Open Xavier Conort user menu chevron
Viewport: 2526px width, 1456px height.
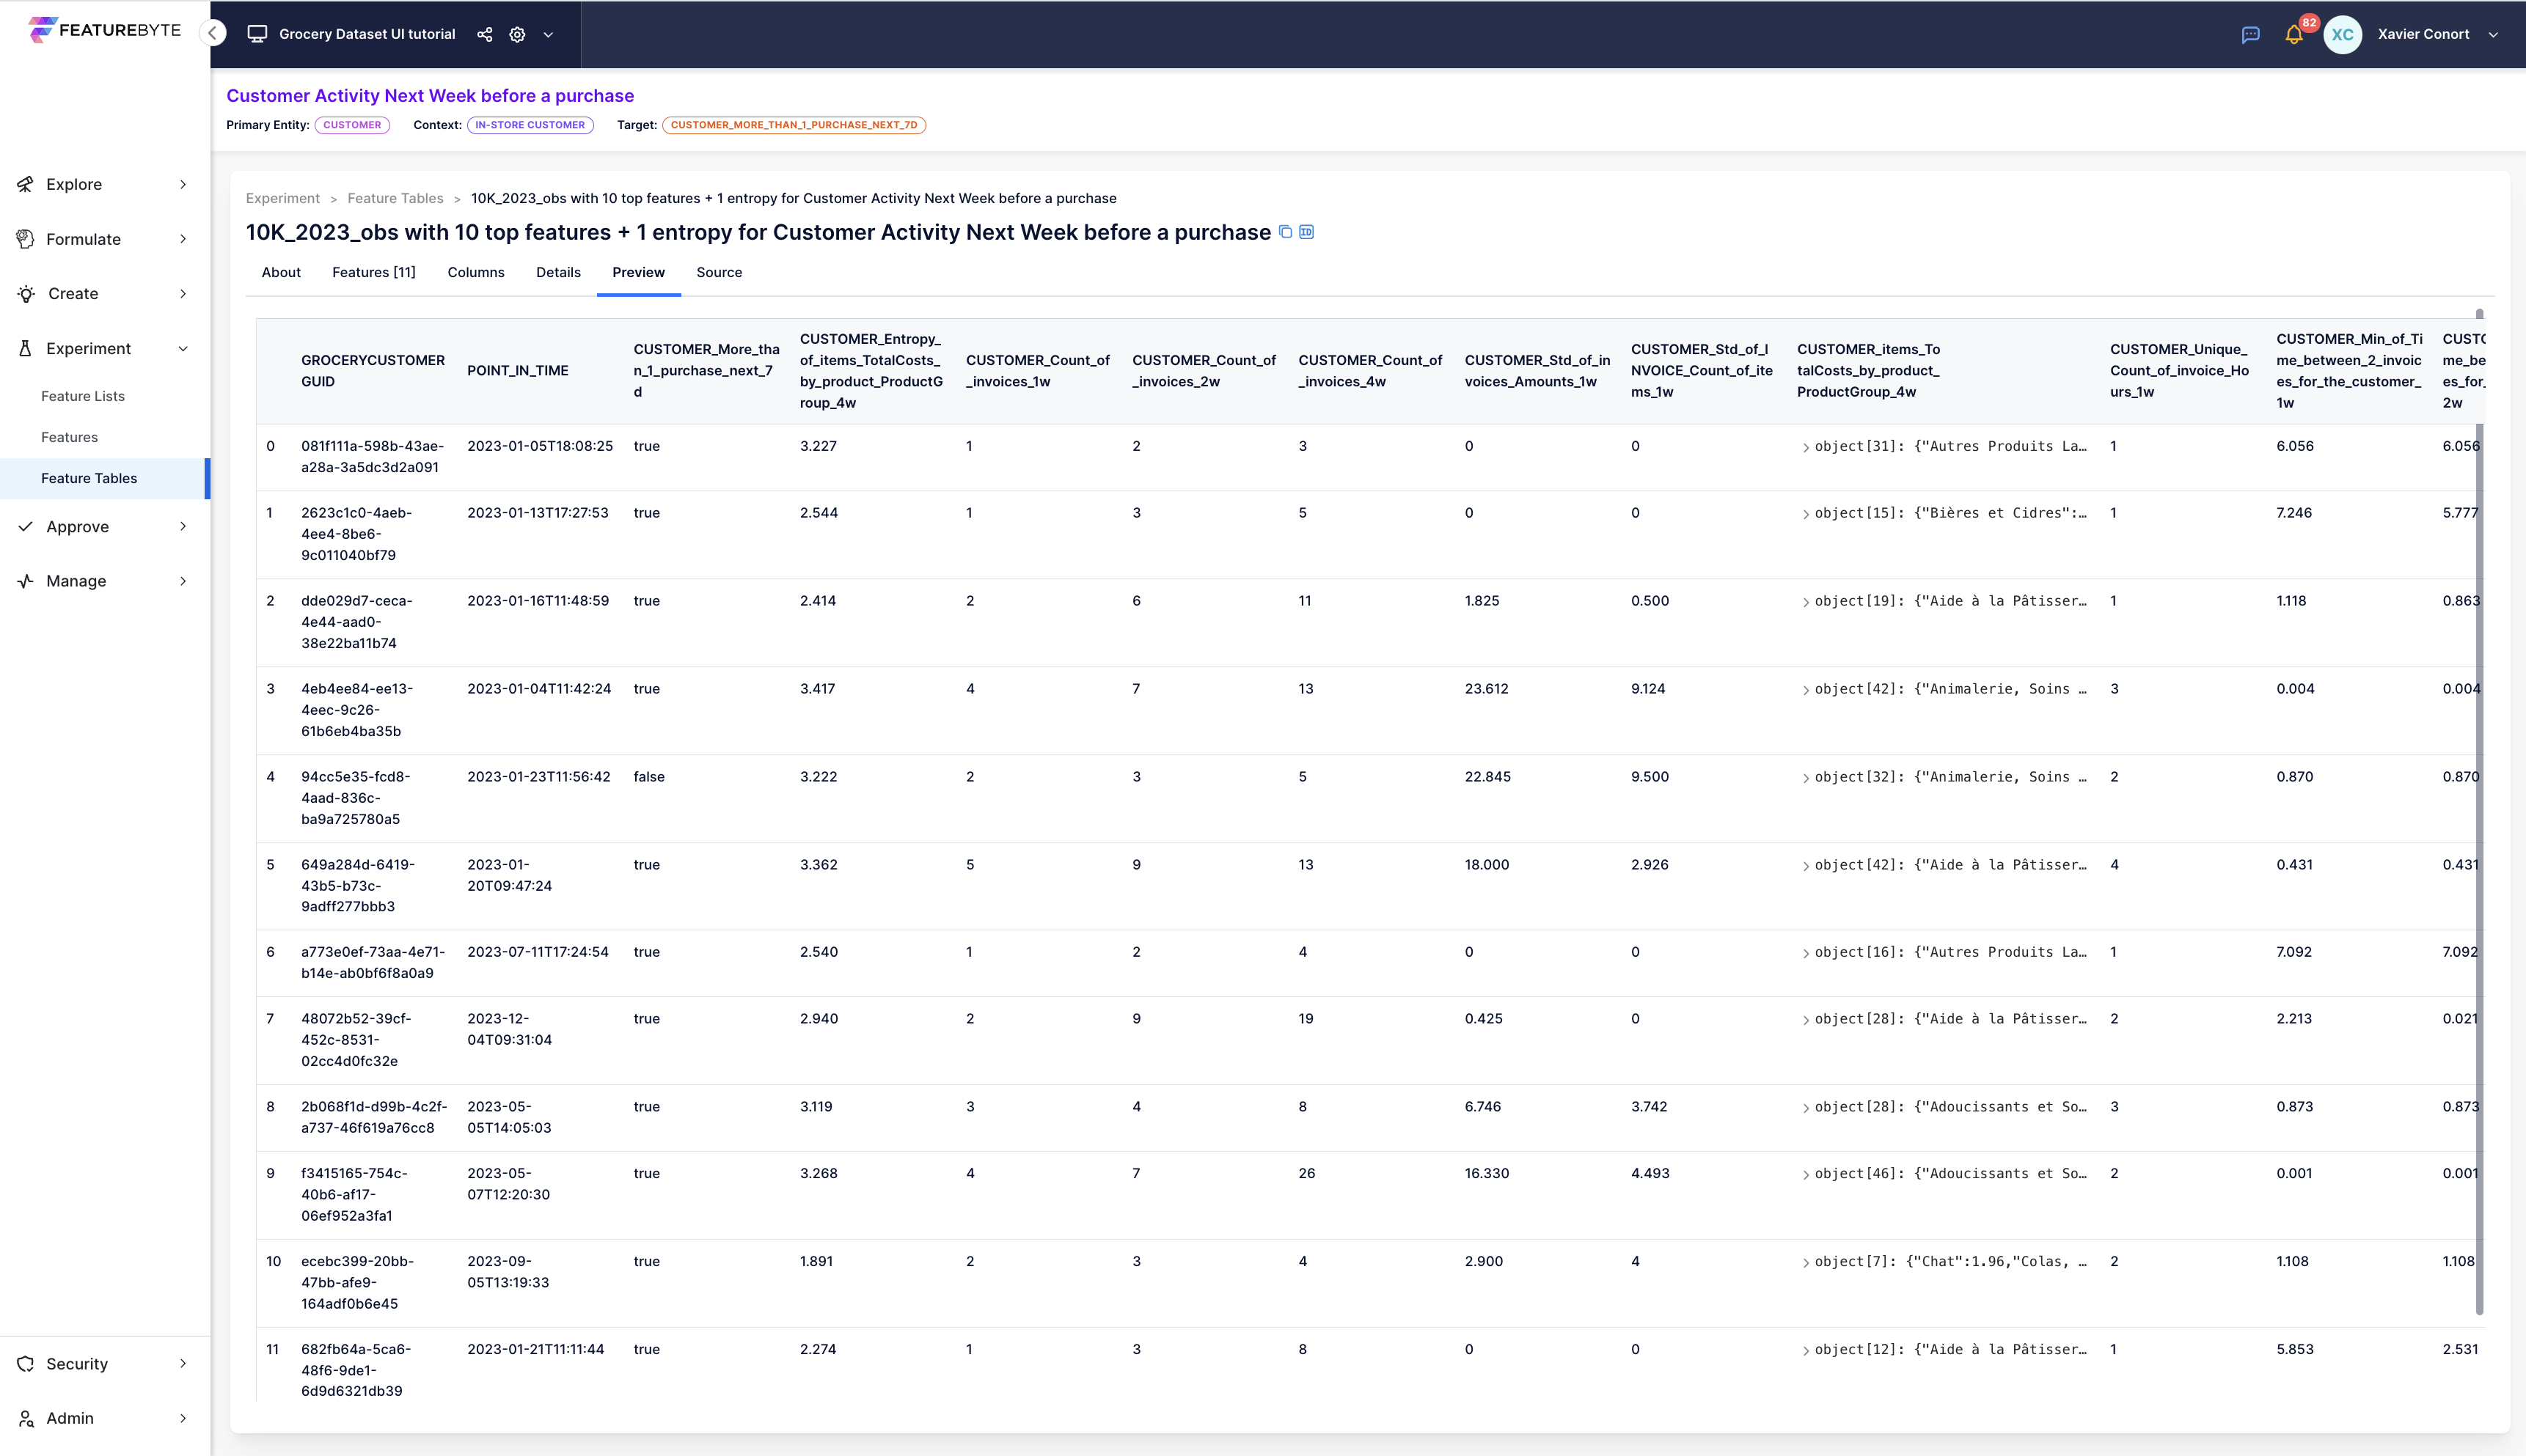(x=2493, y=34)
